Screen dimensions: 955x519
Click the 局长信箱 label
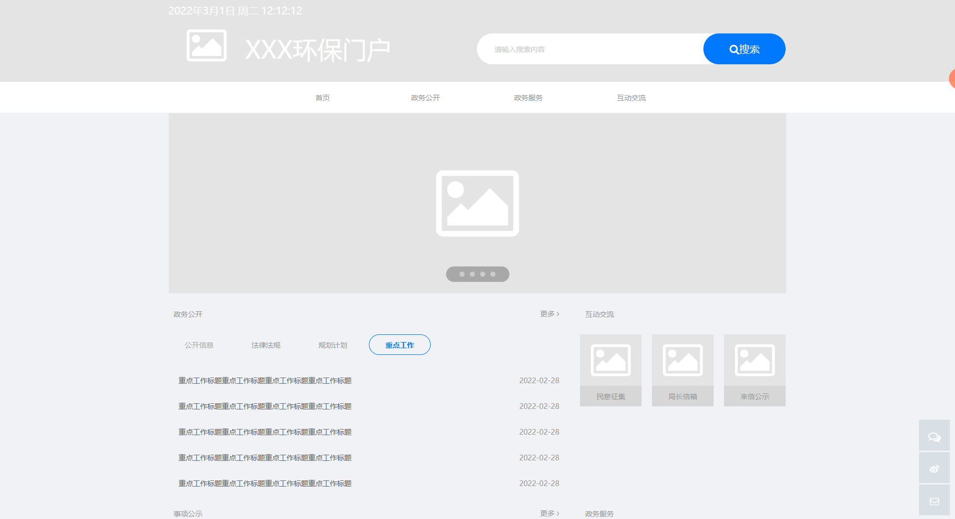(x=683, y=397)
